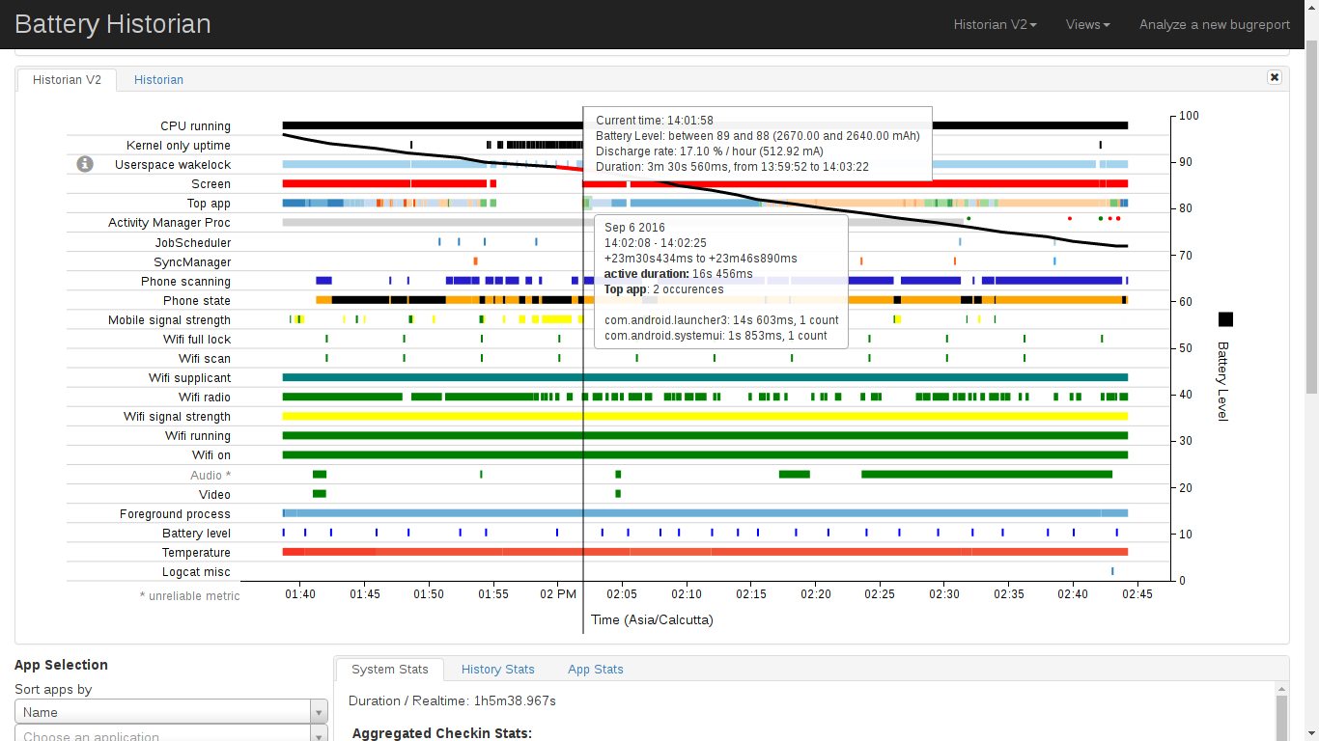Click the long green Audio bar

pos(987,474)
